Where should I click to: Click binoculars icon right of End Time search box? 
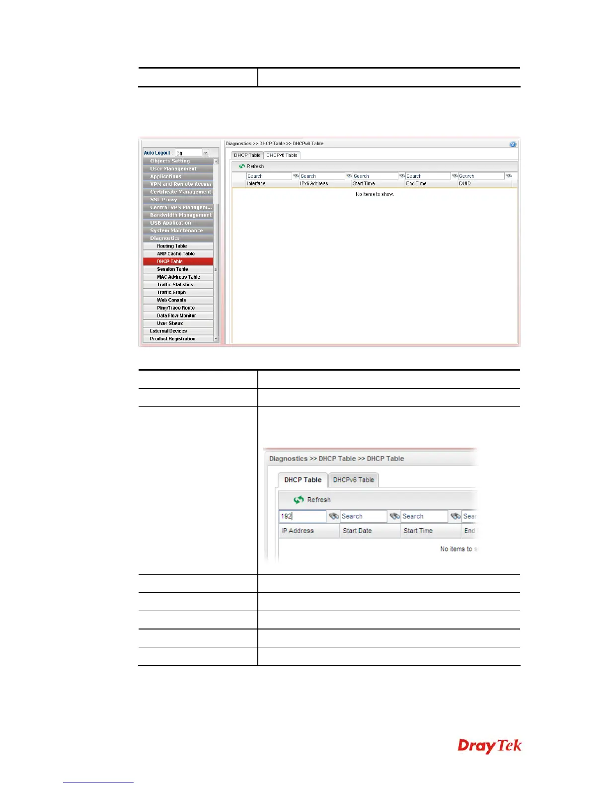tap(455, 176)
